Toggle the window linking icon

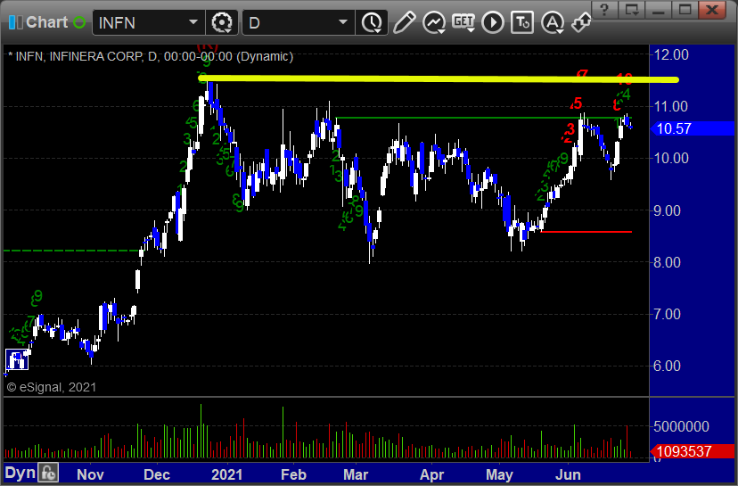(x=581, y=22)
